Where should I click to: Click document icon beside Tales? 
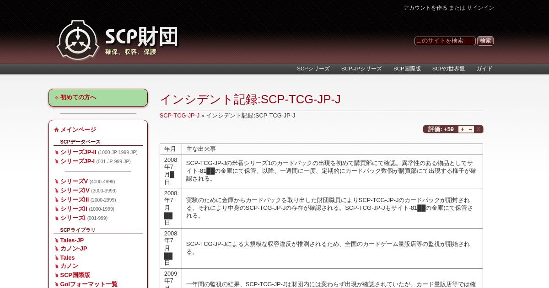57,258
